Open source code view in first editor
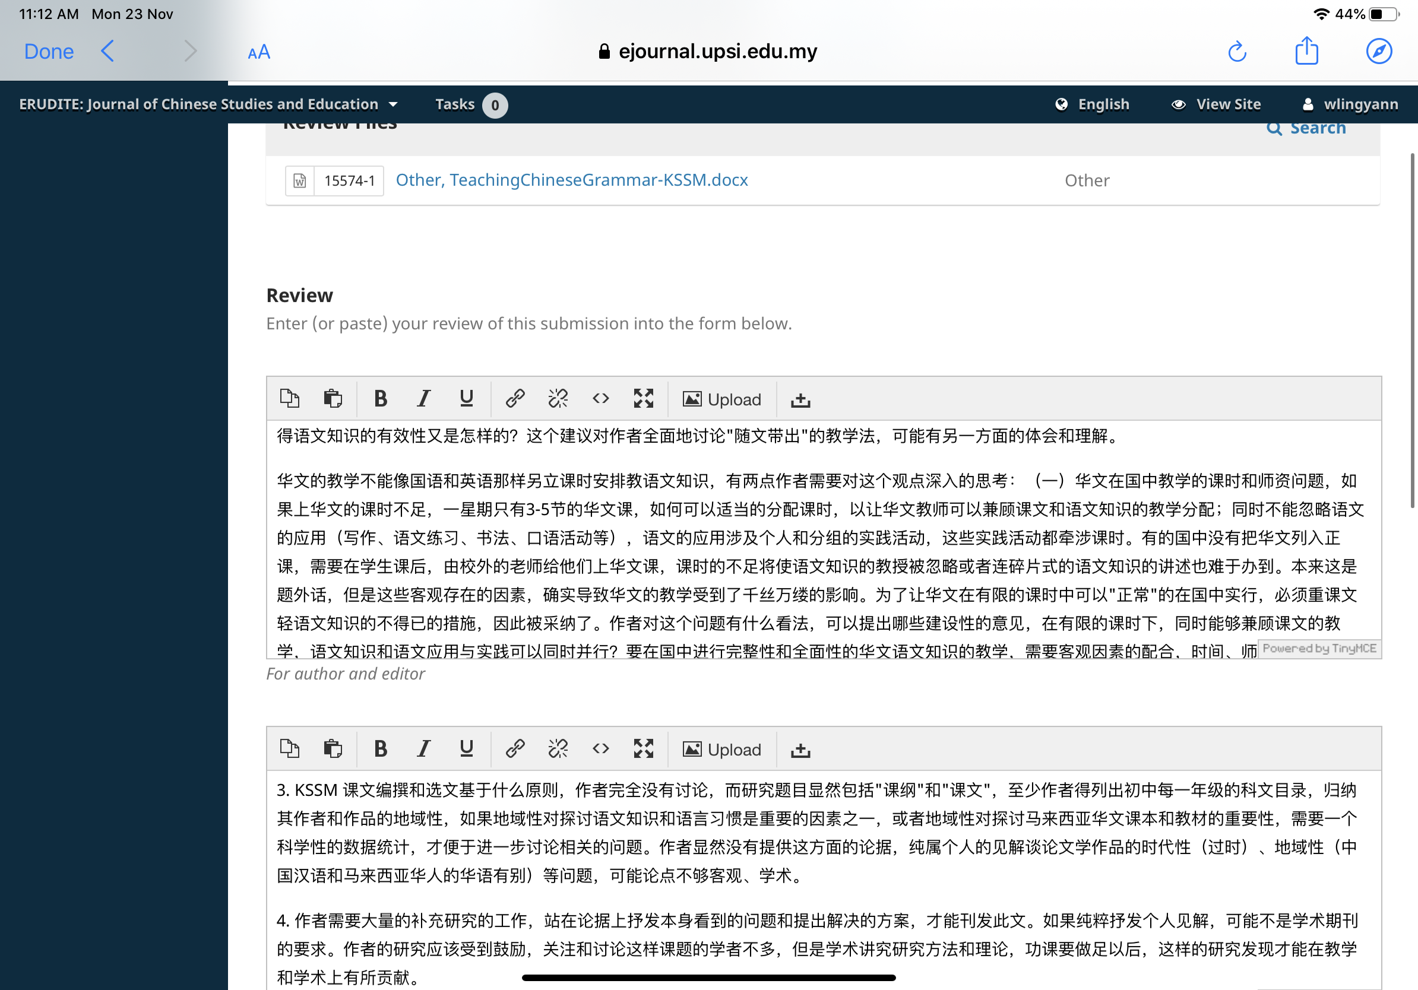 (x=600, y=399)
